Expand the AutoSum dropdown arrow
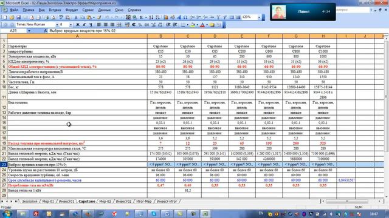 tap(146, 18)
